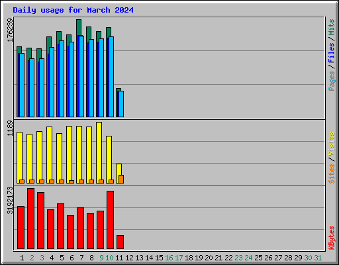The image size is (339, 265).
Task: Select day 12 on the date axis
Action: click(129, 258)
